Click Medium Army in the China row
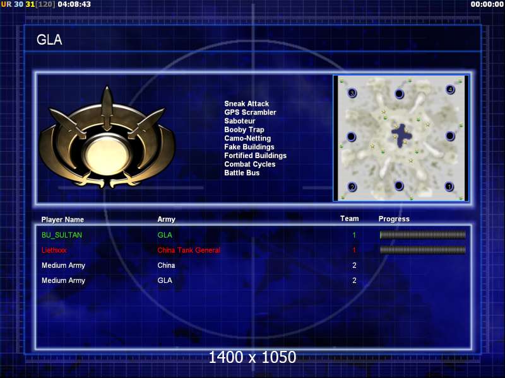This screenshot has width=505, height=378. coord(64,265)
